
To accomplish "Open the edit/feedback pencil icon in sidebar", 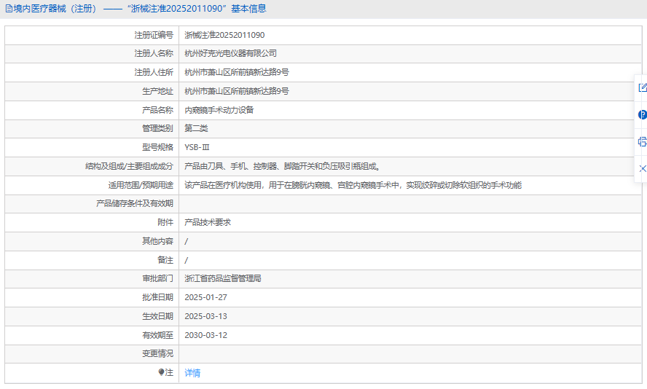I will pos(642,87).
